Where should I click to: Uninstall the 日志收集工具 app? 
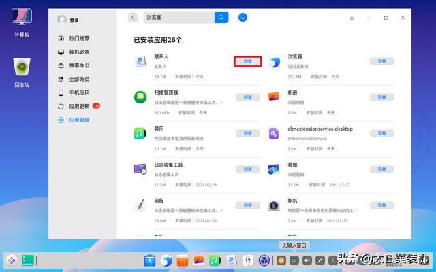pos(248,169)
